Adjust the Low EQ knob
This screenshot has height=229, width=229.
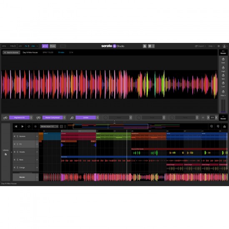tap(223, 83)
